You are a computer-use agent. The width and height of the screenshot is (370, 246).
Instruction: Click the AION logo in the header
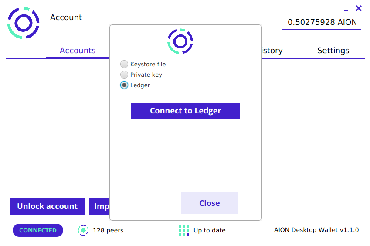click(24, 23)
